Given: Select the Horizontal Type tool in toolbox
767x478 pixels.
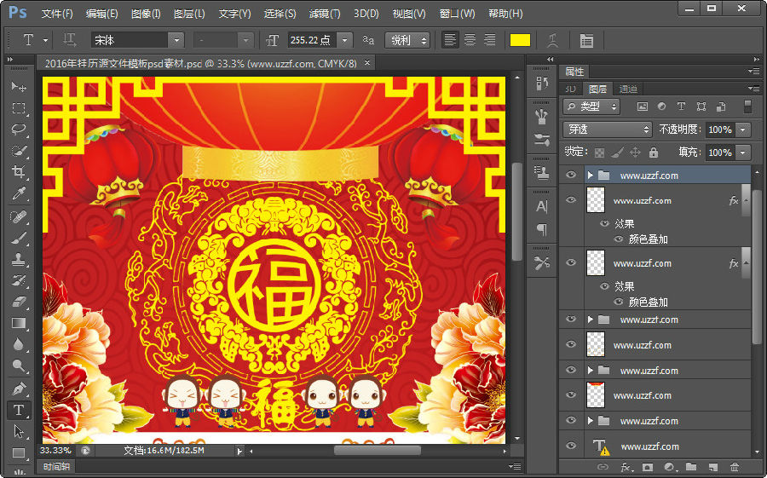Looking at the screenshot, I should (19, 410).
